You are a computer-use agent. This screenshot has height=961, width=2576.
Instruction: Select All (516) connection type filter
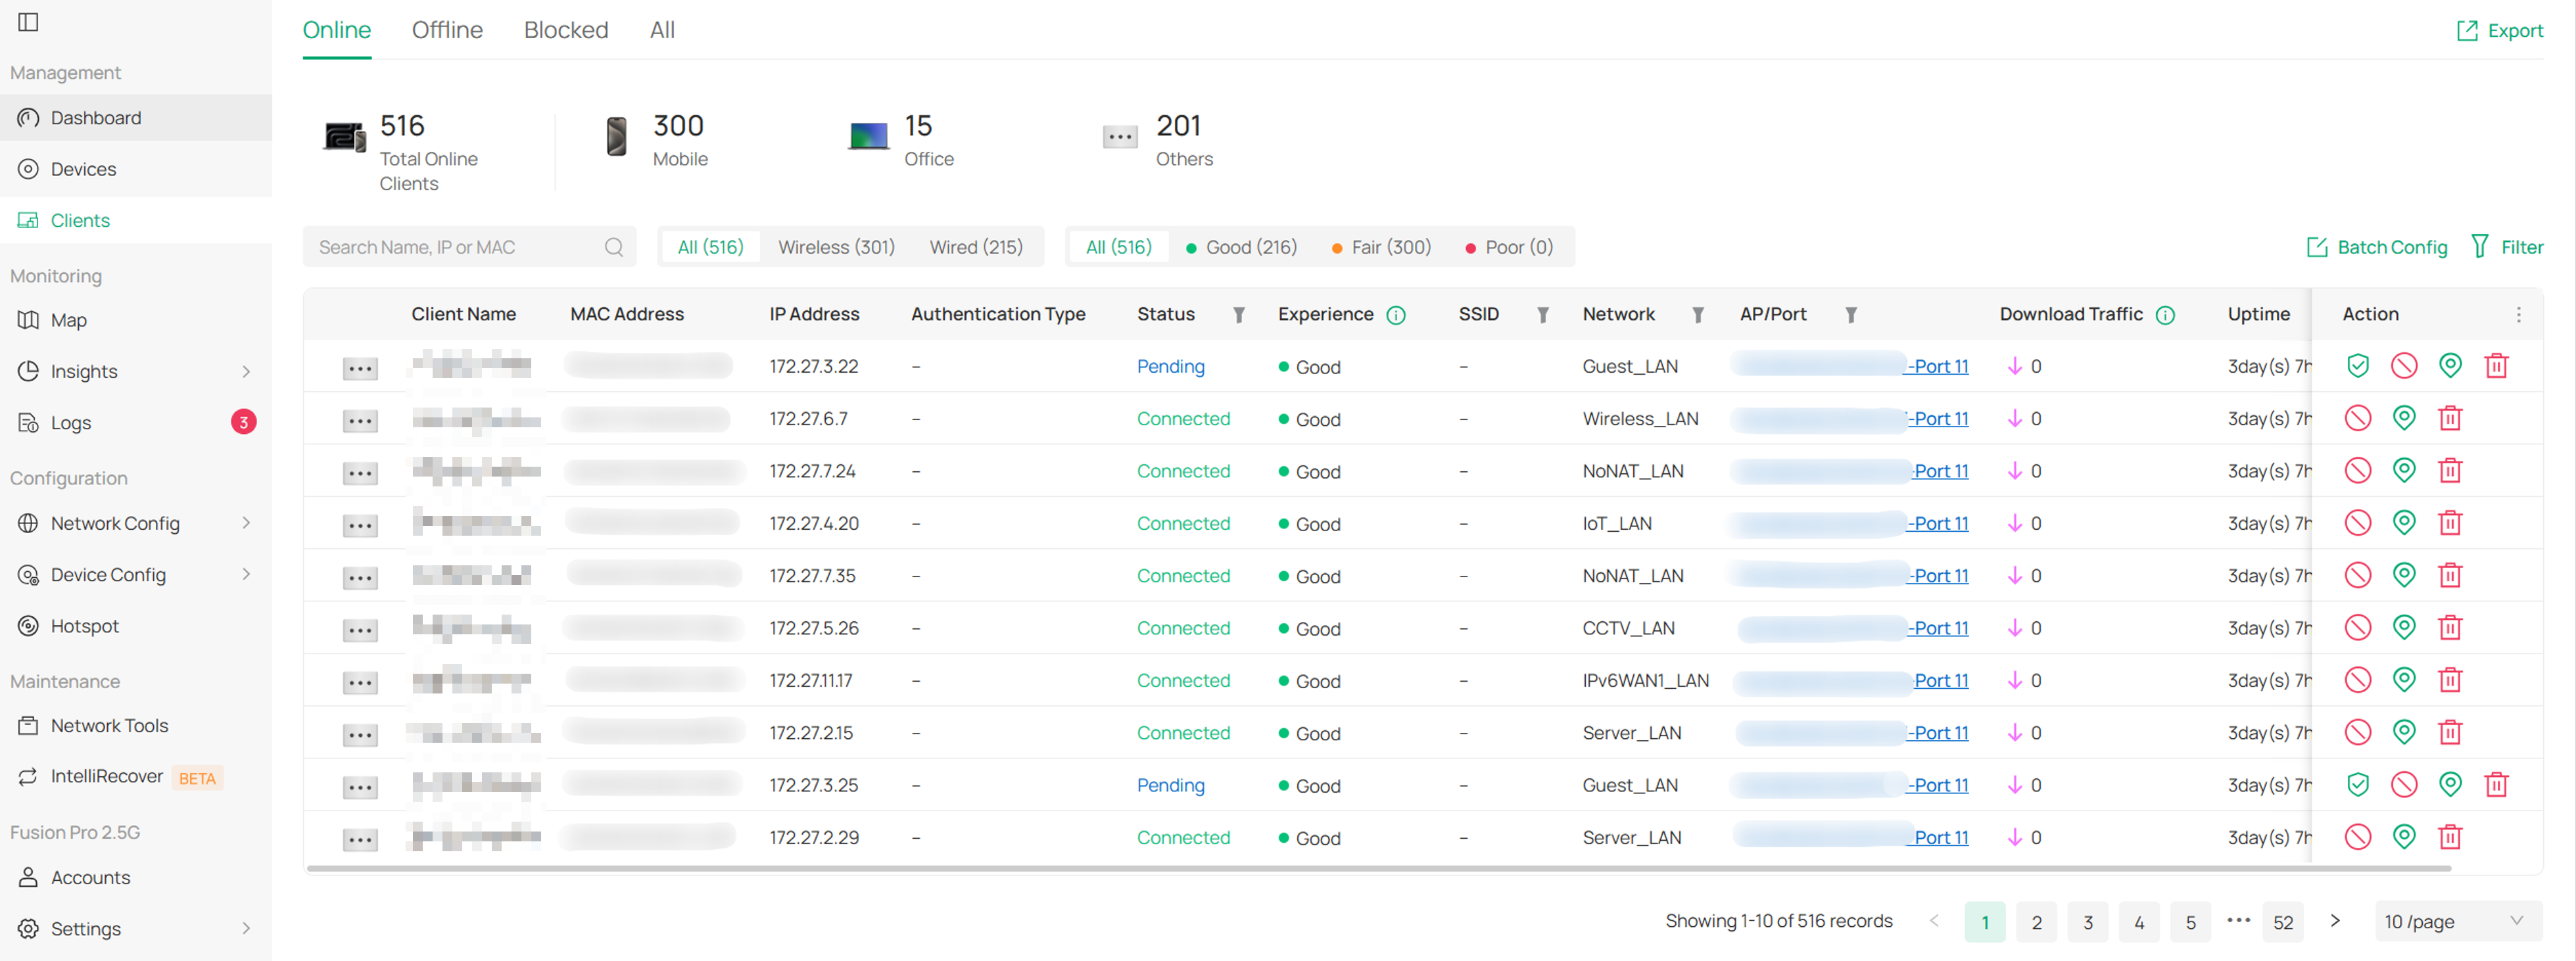point(710,247)
